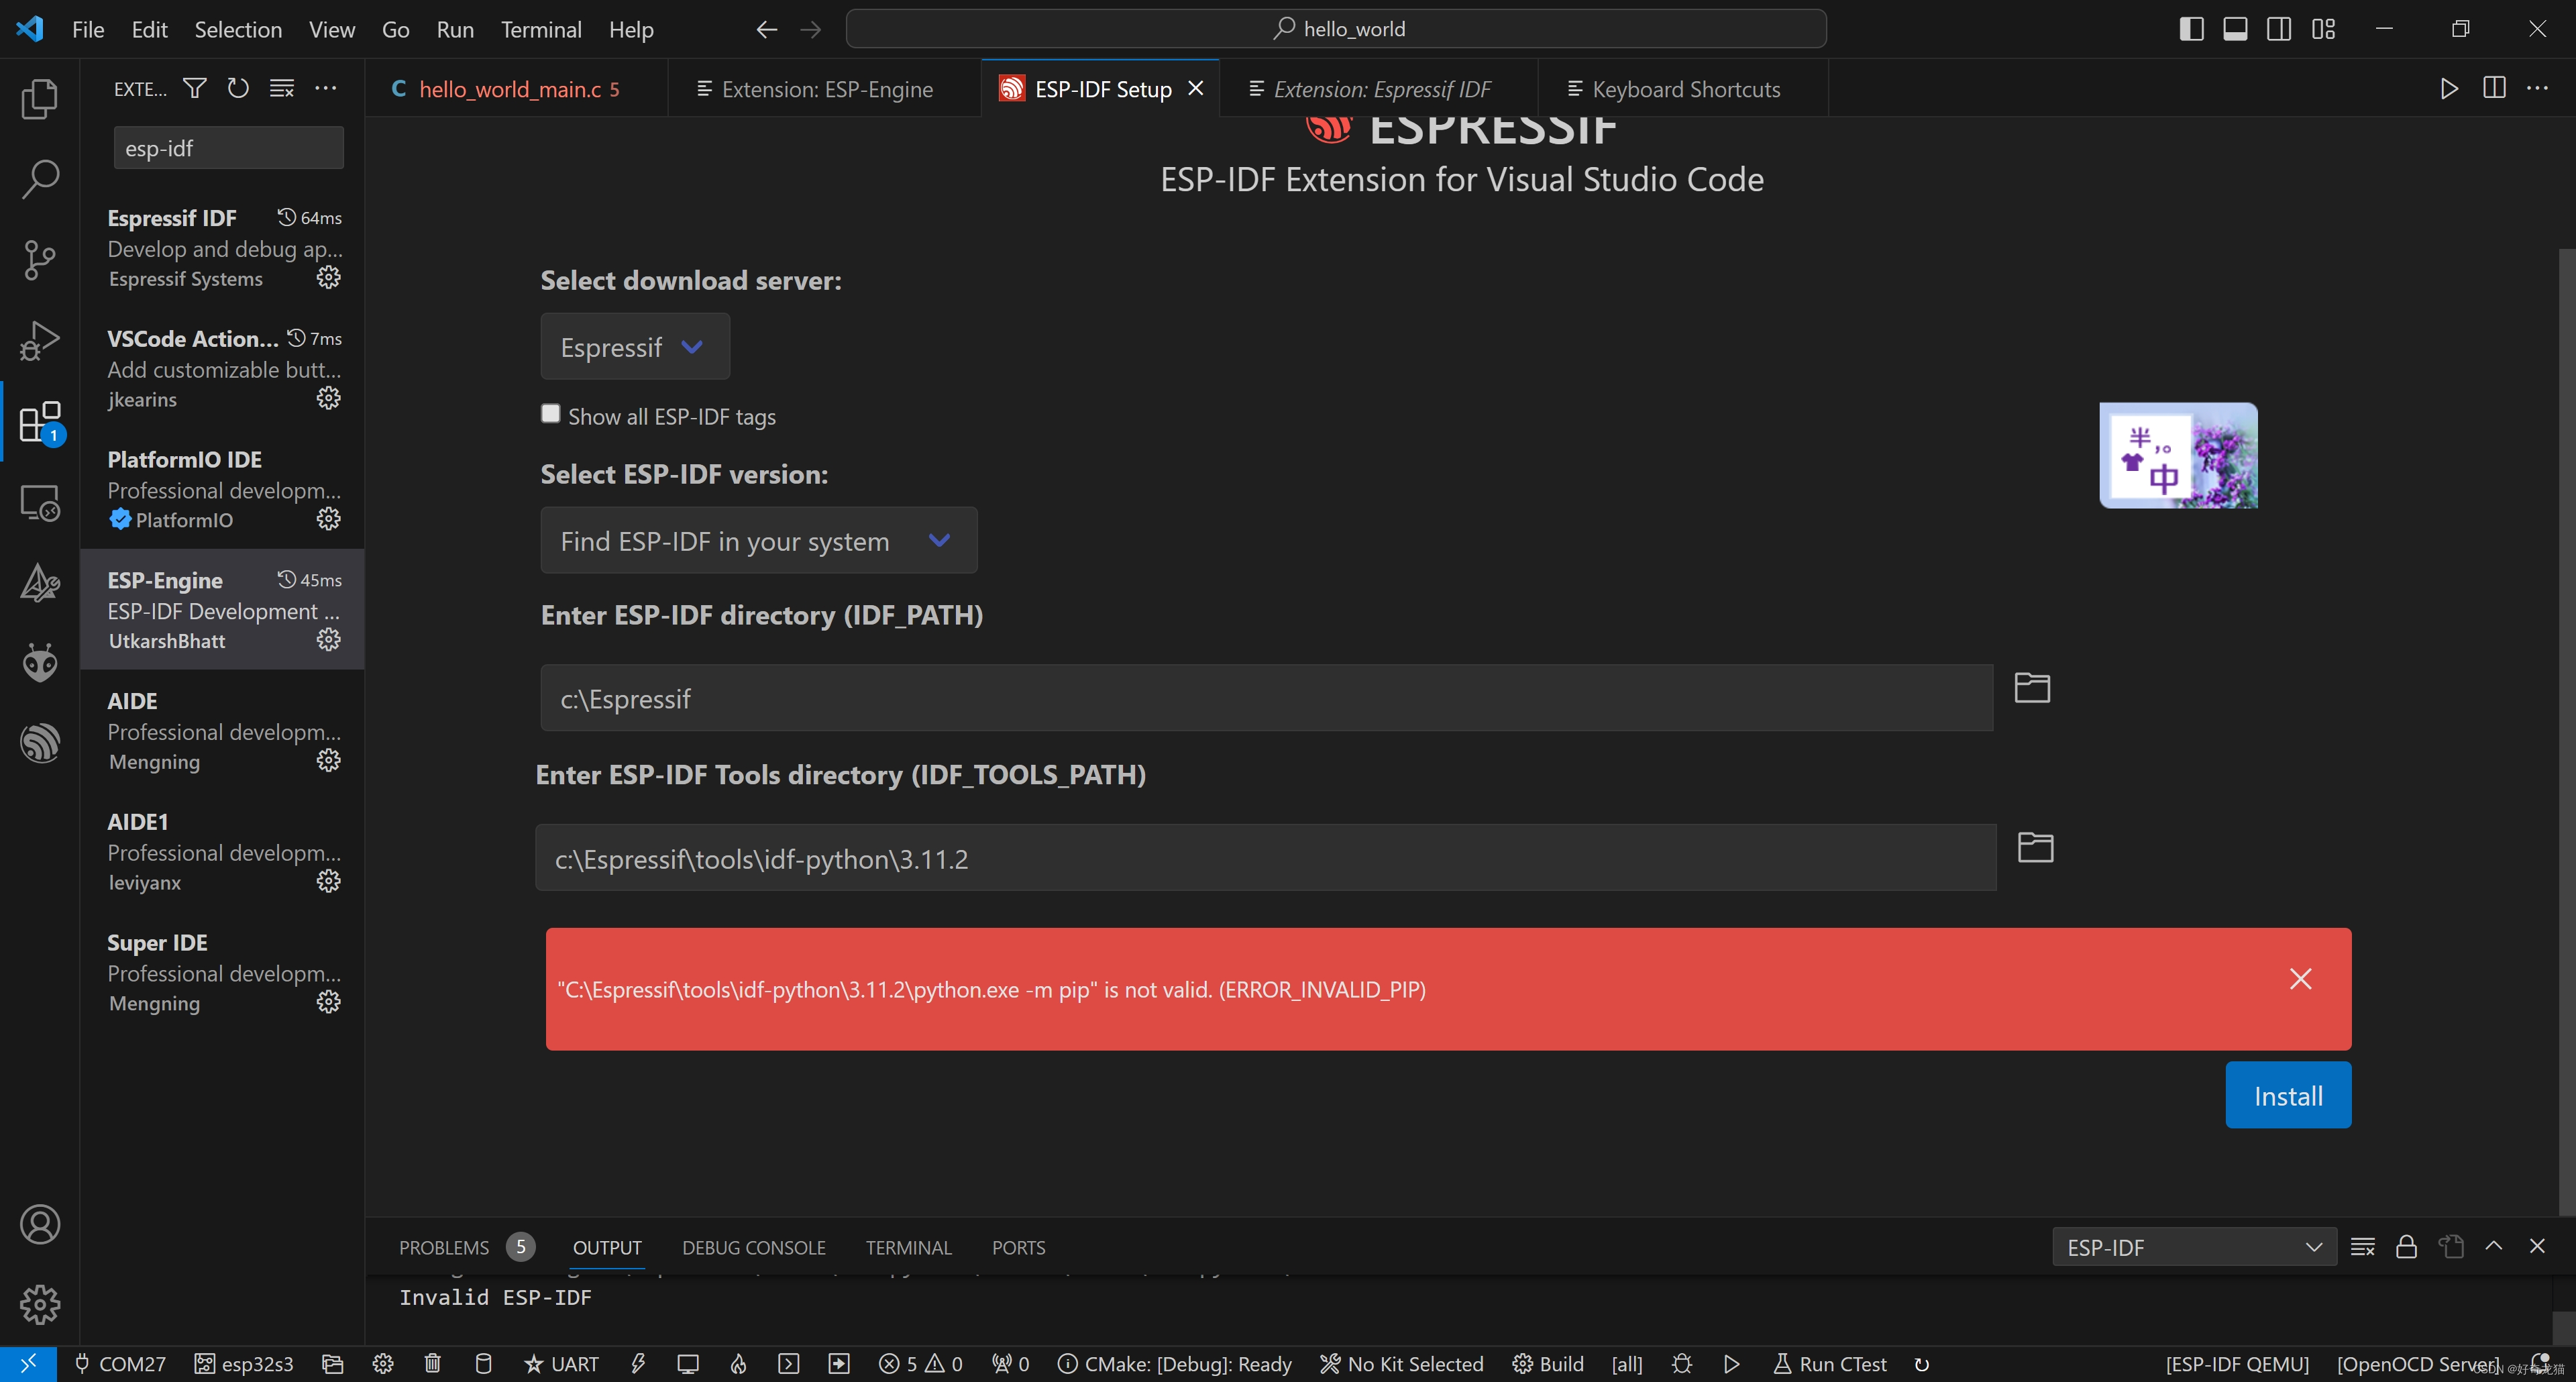Open the Remote Explorer view
2576x1382 pixels.
pos(40,502)
